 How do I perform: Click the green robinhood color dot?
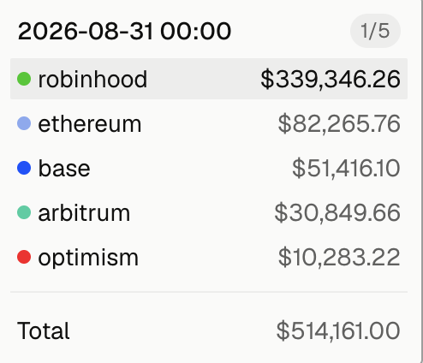pyautogui.click(x=24, y=79)
